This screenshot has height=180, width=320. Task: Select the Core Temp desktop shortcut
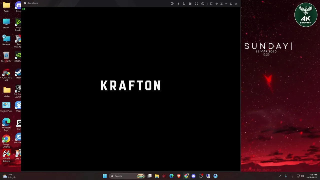pyautogui.click(x=18, y=155)
